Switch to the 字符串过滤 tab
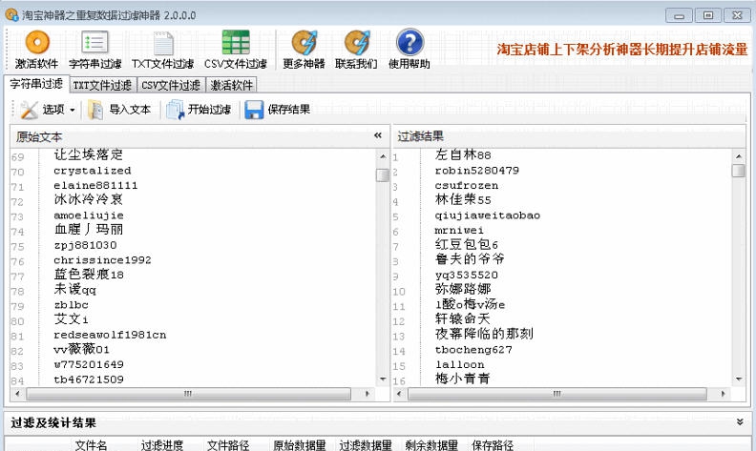756x451 pixels. point(36,84)
